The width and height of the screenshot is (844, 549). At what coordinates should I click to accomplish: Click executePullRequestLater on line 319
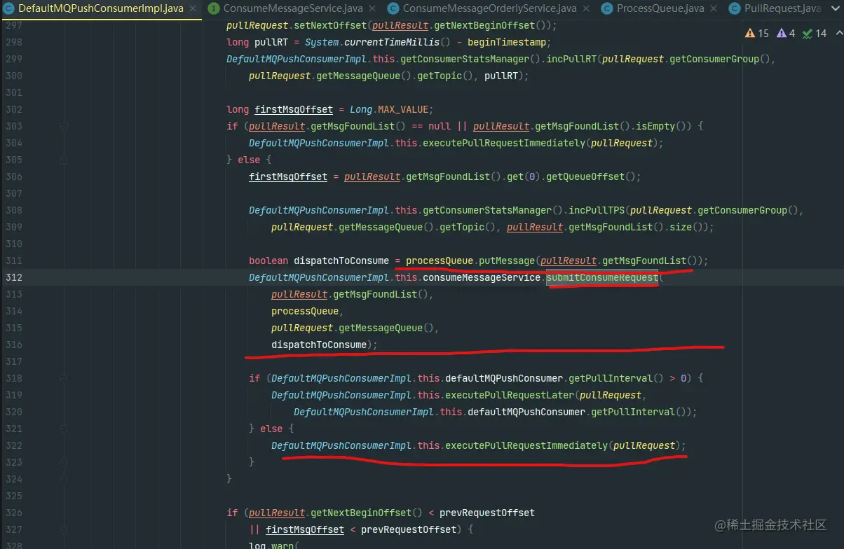[510, 395]
